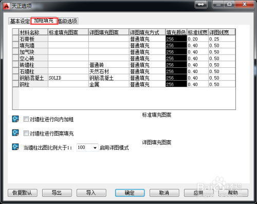This screenshot has height=204, width=257.
Task: Toggle 对墙柱进行图案填充 checkbox
Action: pyautogui.click(x=26, y=133)
